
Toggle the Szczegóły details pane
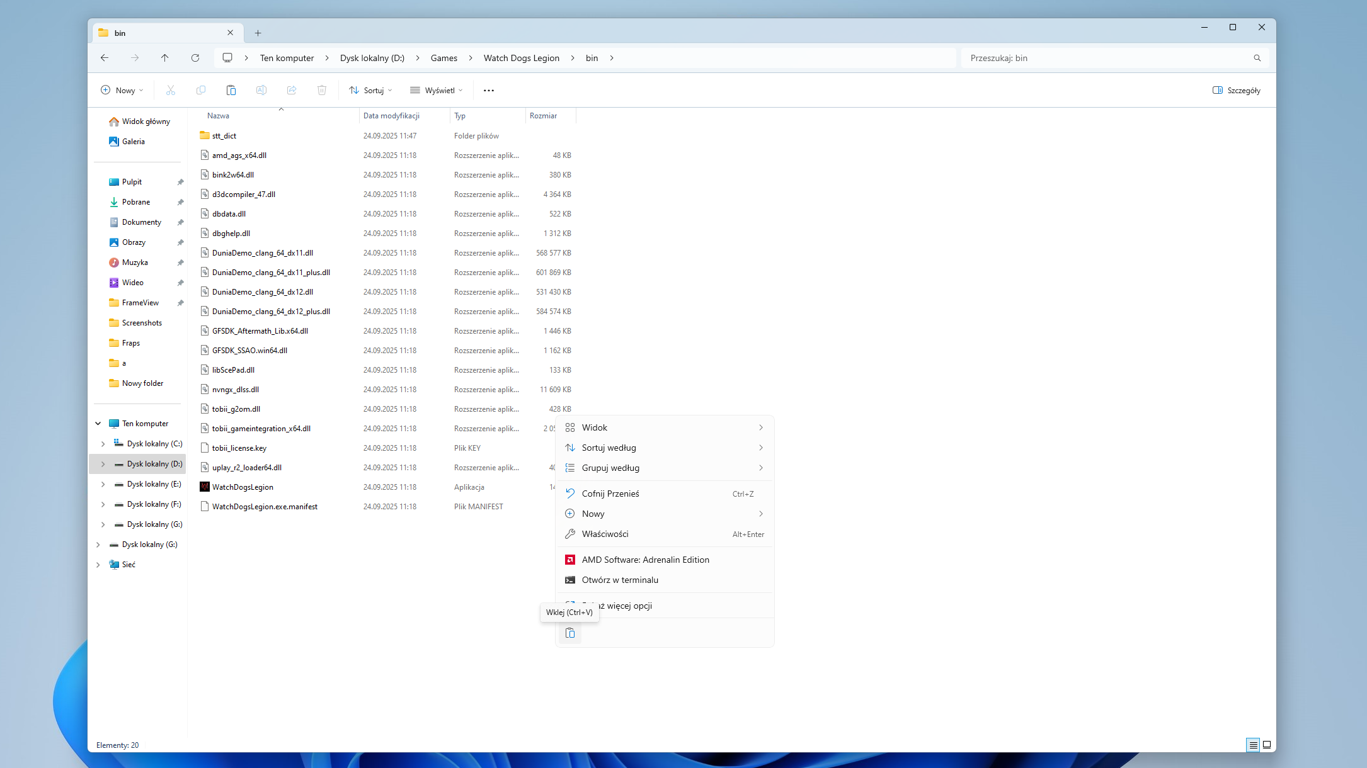click(1236, 91)
